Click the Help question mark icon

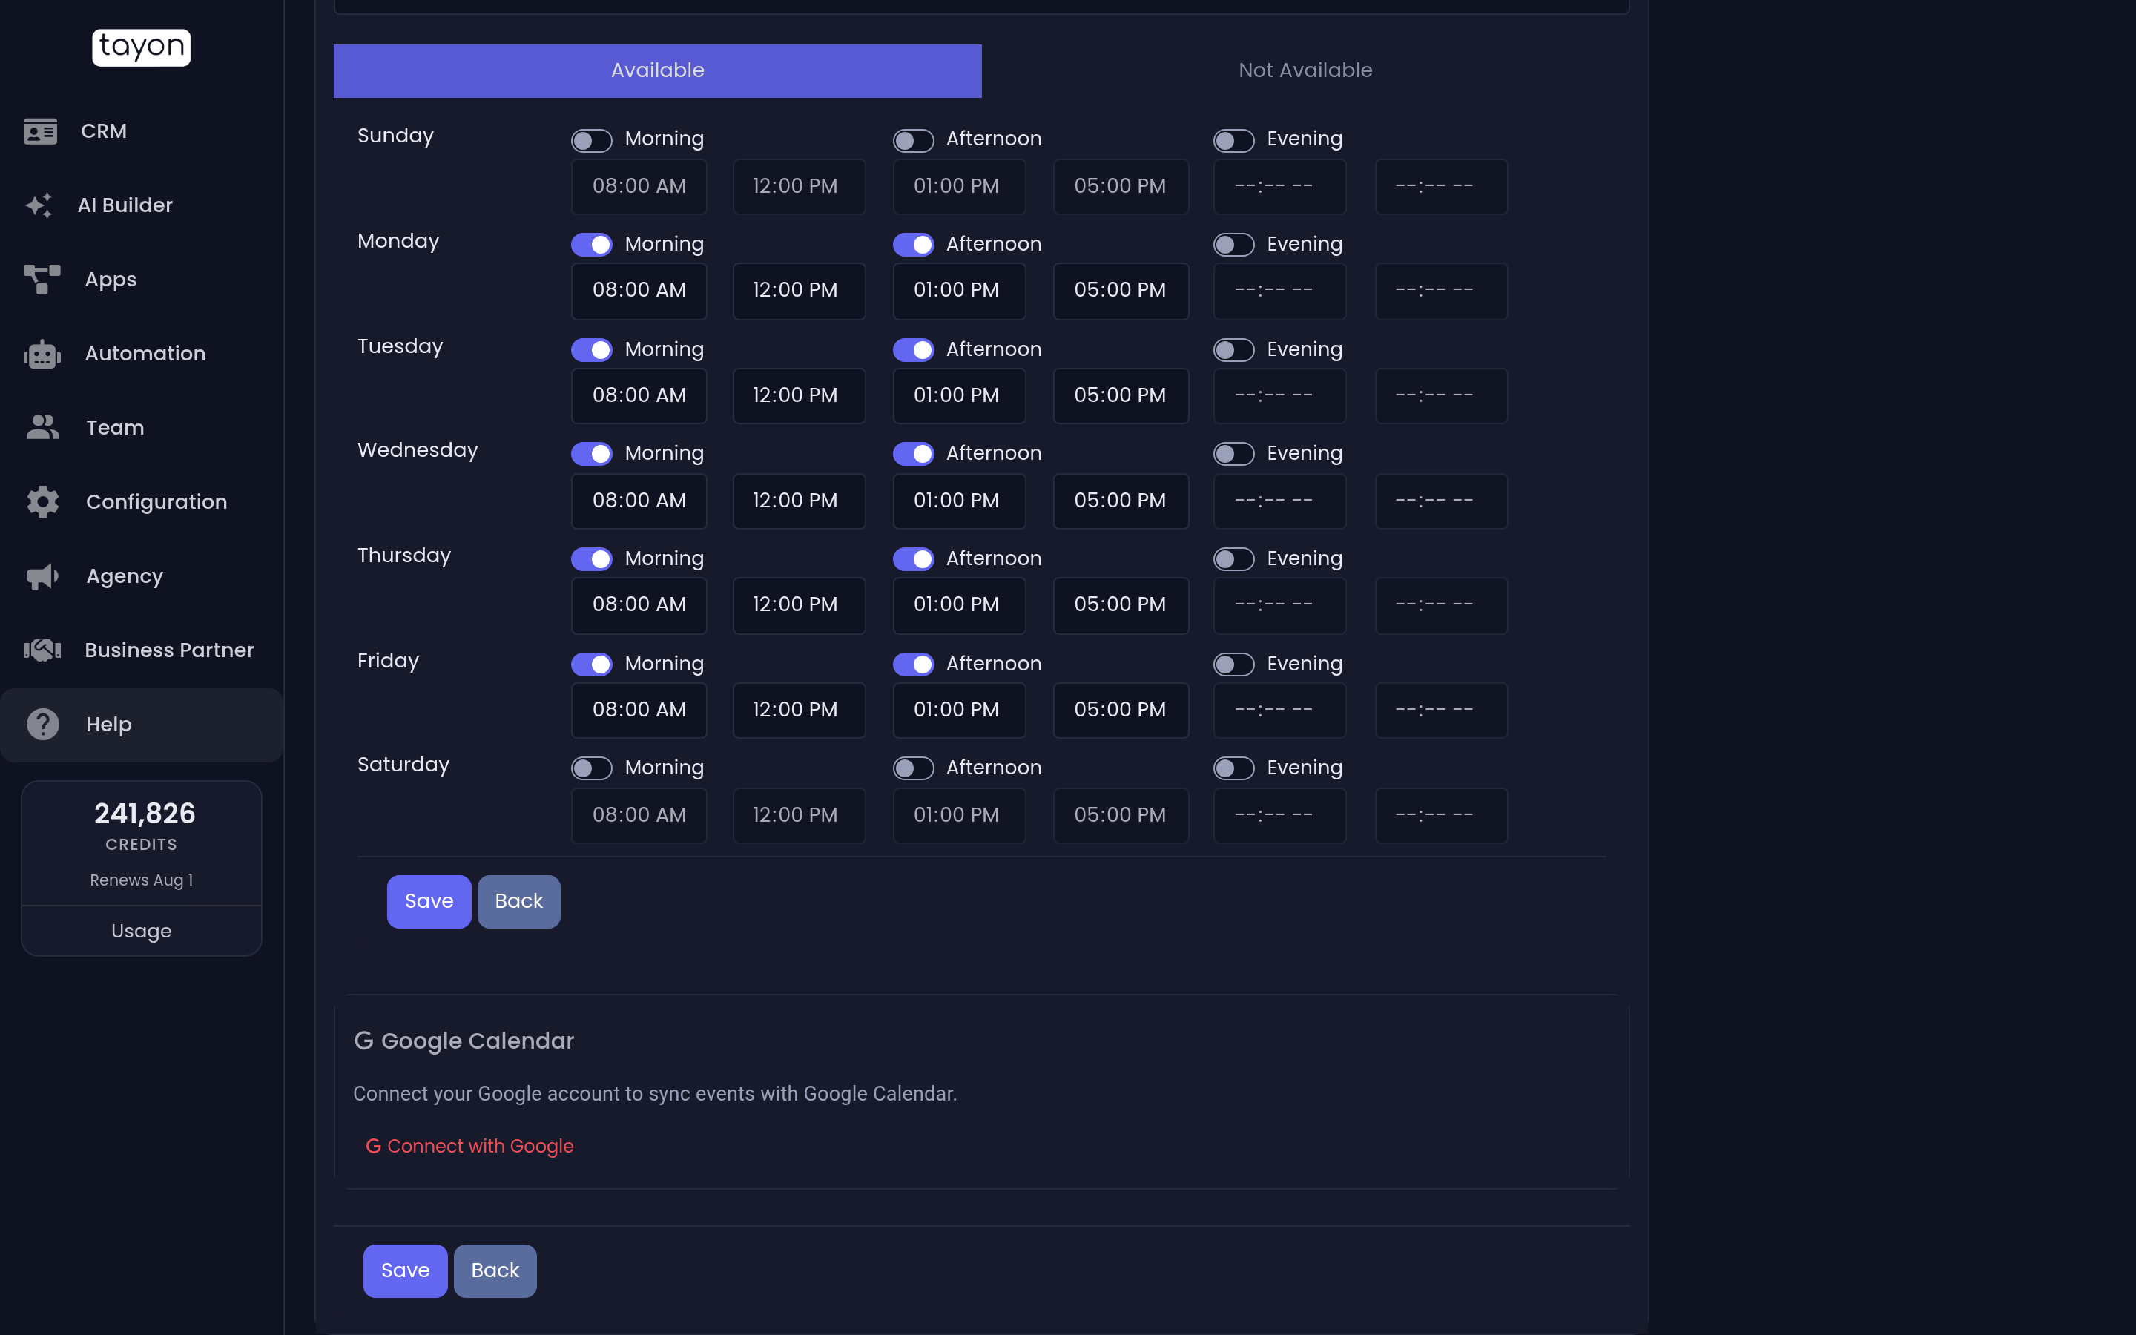tap(42, 725)
